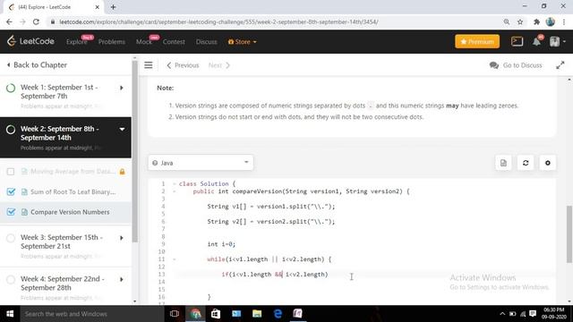Toggle the Moving Average from Data checkbox

coord(11,172)
